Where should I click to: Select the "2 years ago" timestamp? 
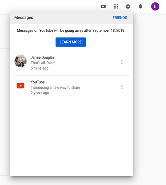coord(40,93)
